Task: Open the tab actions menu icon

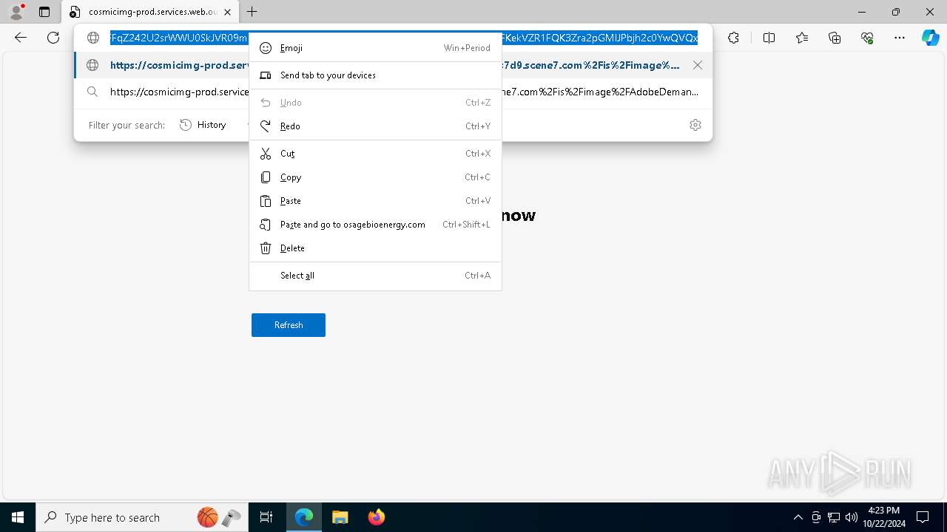Action: click(x=44, y=12)
